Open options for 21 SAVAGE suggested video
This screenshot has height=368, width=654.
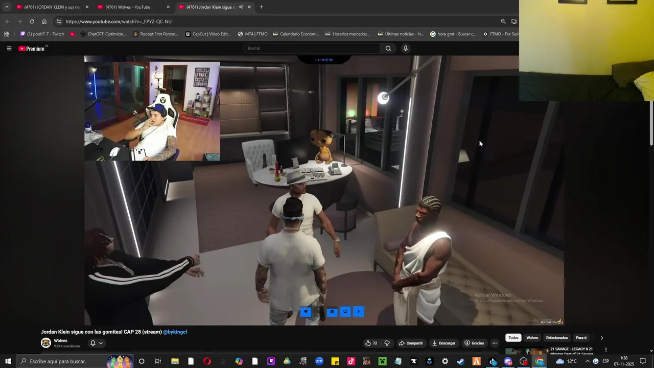pyautogui.click(x=606, y=350)
